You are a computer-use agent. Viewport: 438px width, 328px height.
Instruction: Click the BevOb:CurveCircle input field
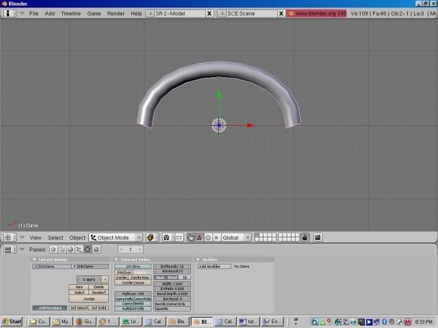(x=172, y=303)
